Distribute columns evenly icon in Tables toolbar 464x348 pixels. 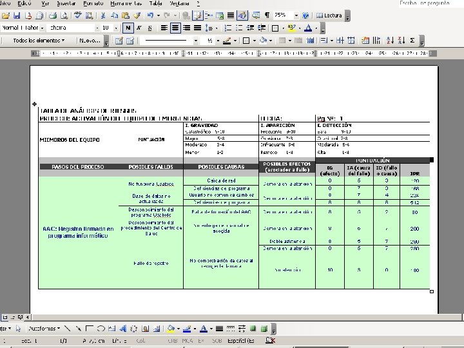point(351,41)
